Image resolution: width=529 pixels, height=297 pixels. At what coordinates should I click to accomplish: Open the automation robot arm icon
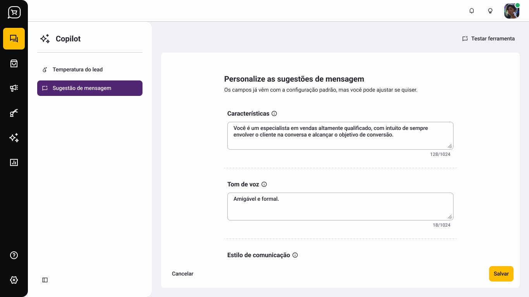point(14,113)
